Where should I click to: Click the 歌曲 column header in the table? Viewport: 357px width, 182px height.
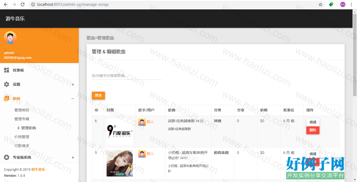coord(172,110)
